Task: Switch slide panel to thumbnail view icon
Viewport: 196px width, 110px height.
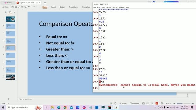Action: pyautogui.click(x=10, y=12)
